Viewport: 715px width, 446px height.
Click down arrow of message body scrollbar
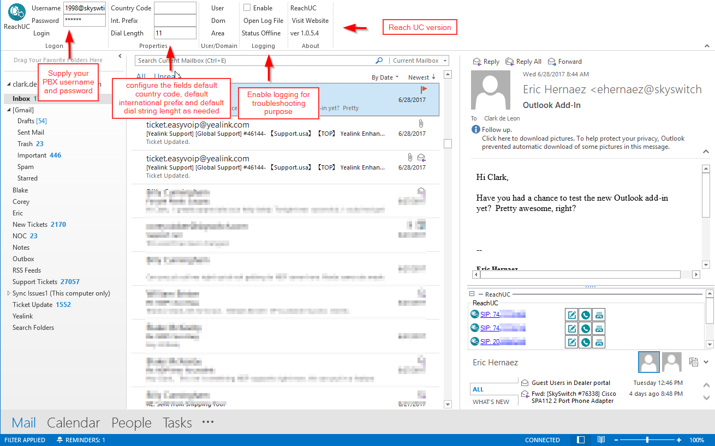pos(707,265)
